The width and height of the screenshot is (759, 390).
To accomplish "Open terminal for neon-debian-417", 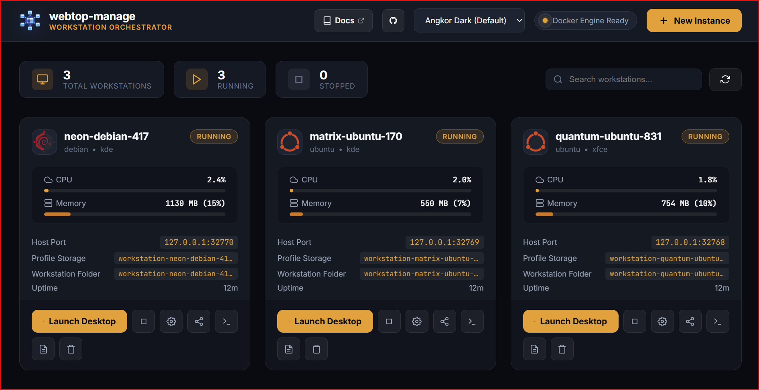I will (227, 321).
